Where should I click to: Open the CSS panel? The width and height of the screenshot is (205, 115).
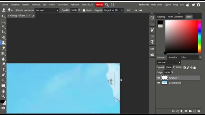(152, 49)
